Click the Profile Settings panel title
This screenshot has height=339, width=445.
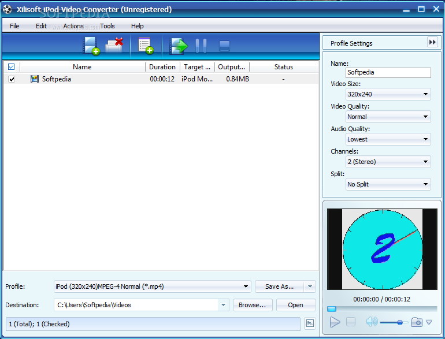coord(351,43)
